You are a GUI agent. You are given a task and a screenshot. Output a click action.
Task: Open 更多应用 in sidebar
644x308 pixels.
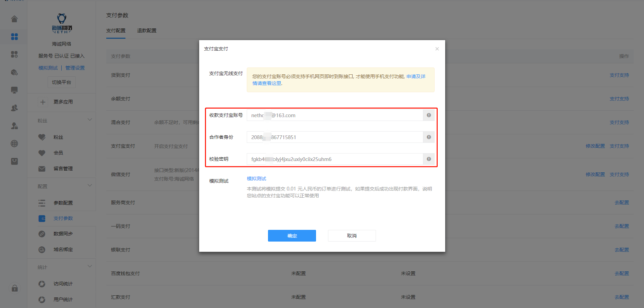click(63, 102)
